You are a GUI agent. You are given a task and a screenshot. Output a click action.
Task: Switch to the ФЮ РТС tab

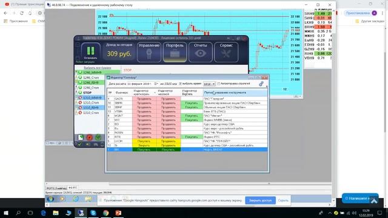point(73,188)
